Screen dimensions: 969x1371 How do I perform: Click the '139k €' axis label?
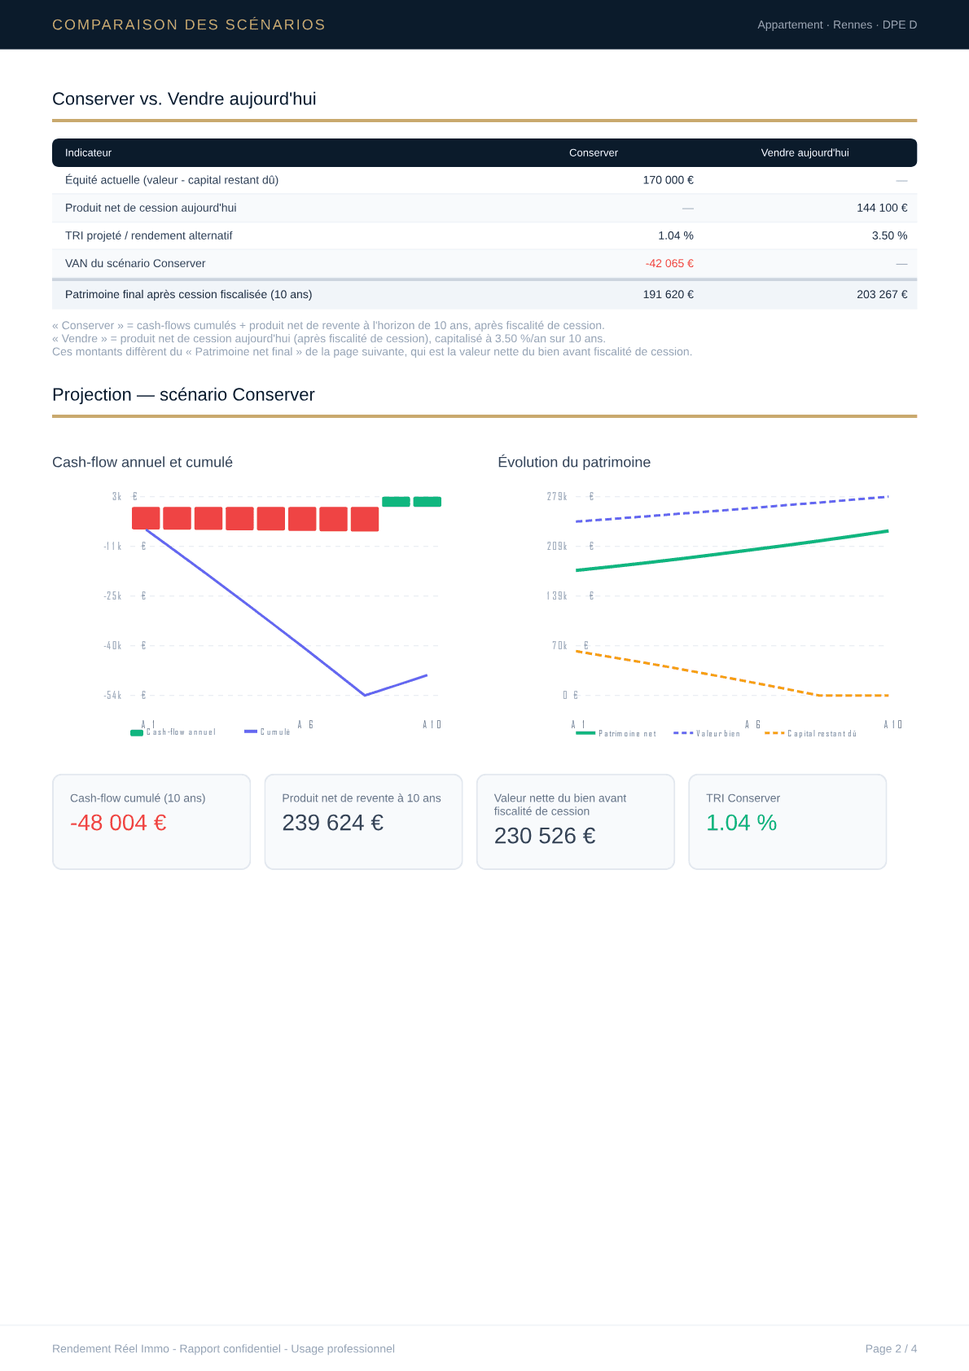(570, 596)
